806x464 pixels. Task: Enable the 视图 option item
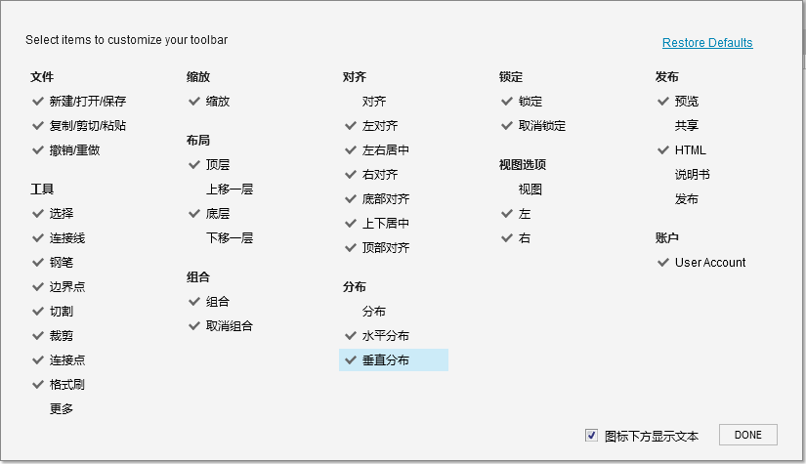[x=530, y=190]
